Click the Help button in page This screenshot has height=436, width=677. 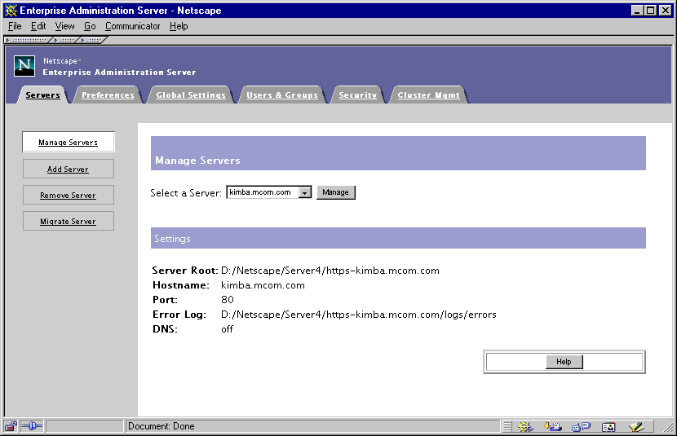pos(564,361)
